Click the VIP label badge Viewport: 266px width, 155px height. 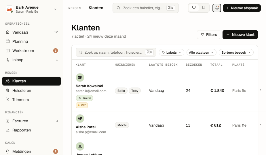(x=81, y=105)
